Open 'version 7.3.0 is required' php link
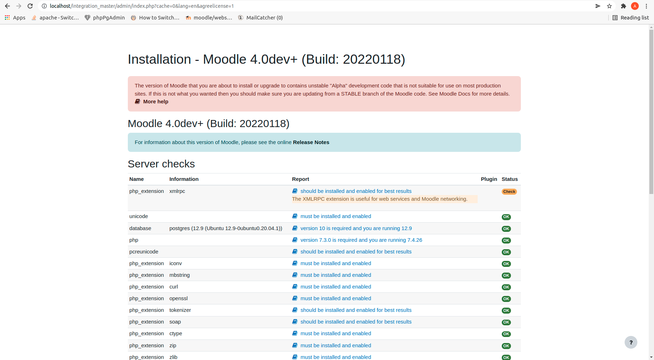Viewport: 654px width, 360px height. coord(361,240)
